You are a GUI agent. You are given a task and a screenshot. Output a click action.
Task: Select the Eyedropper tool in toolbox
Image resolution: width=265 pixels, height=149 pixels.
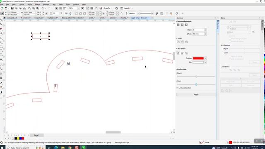[x=1, y=83]
